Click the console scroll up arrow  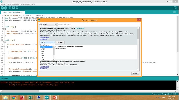point(178,82)
